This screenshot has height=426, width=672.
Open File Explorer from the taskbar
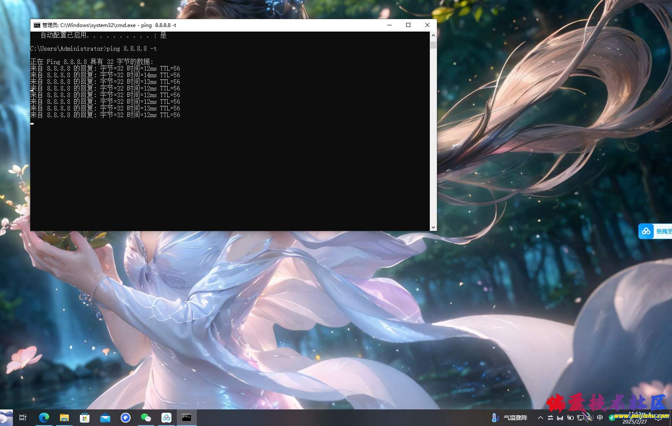pyautogui.click(x=64, y=418)
